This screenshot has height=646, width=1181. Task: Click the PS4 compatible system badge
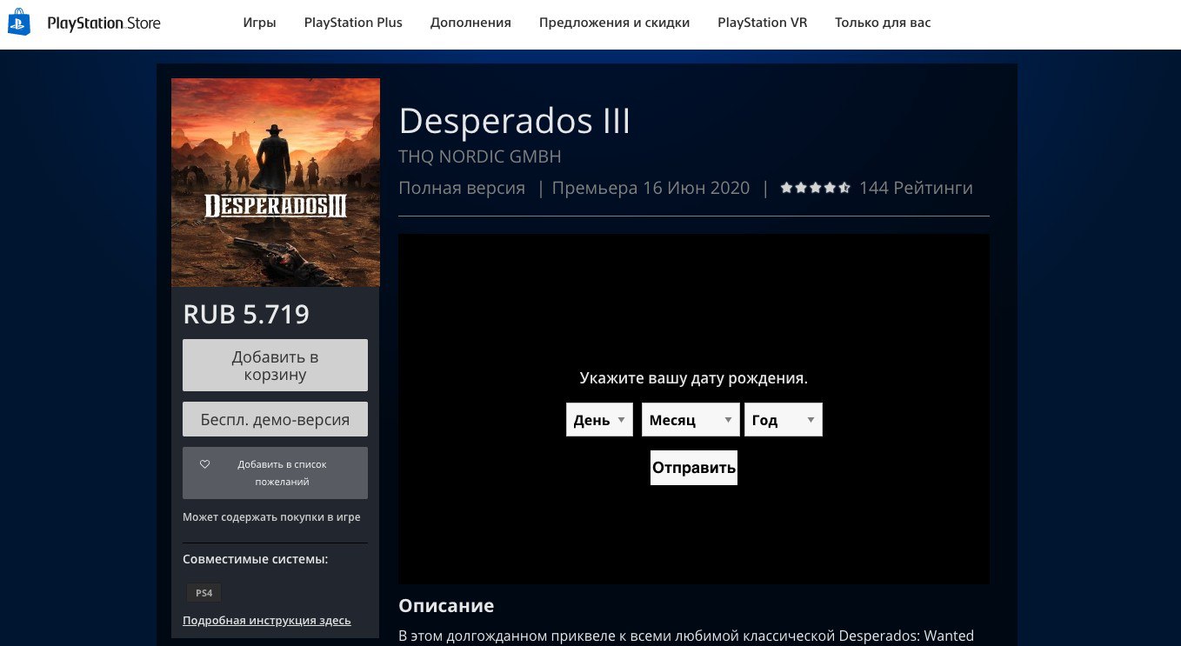click(x=204, y=593)
